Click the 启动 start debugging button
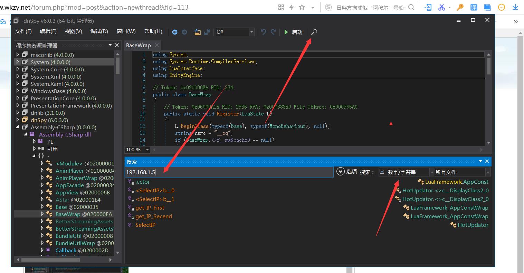Viewport: 524px width, 273px height. point(293,32)
